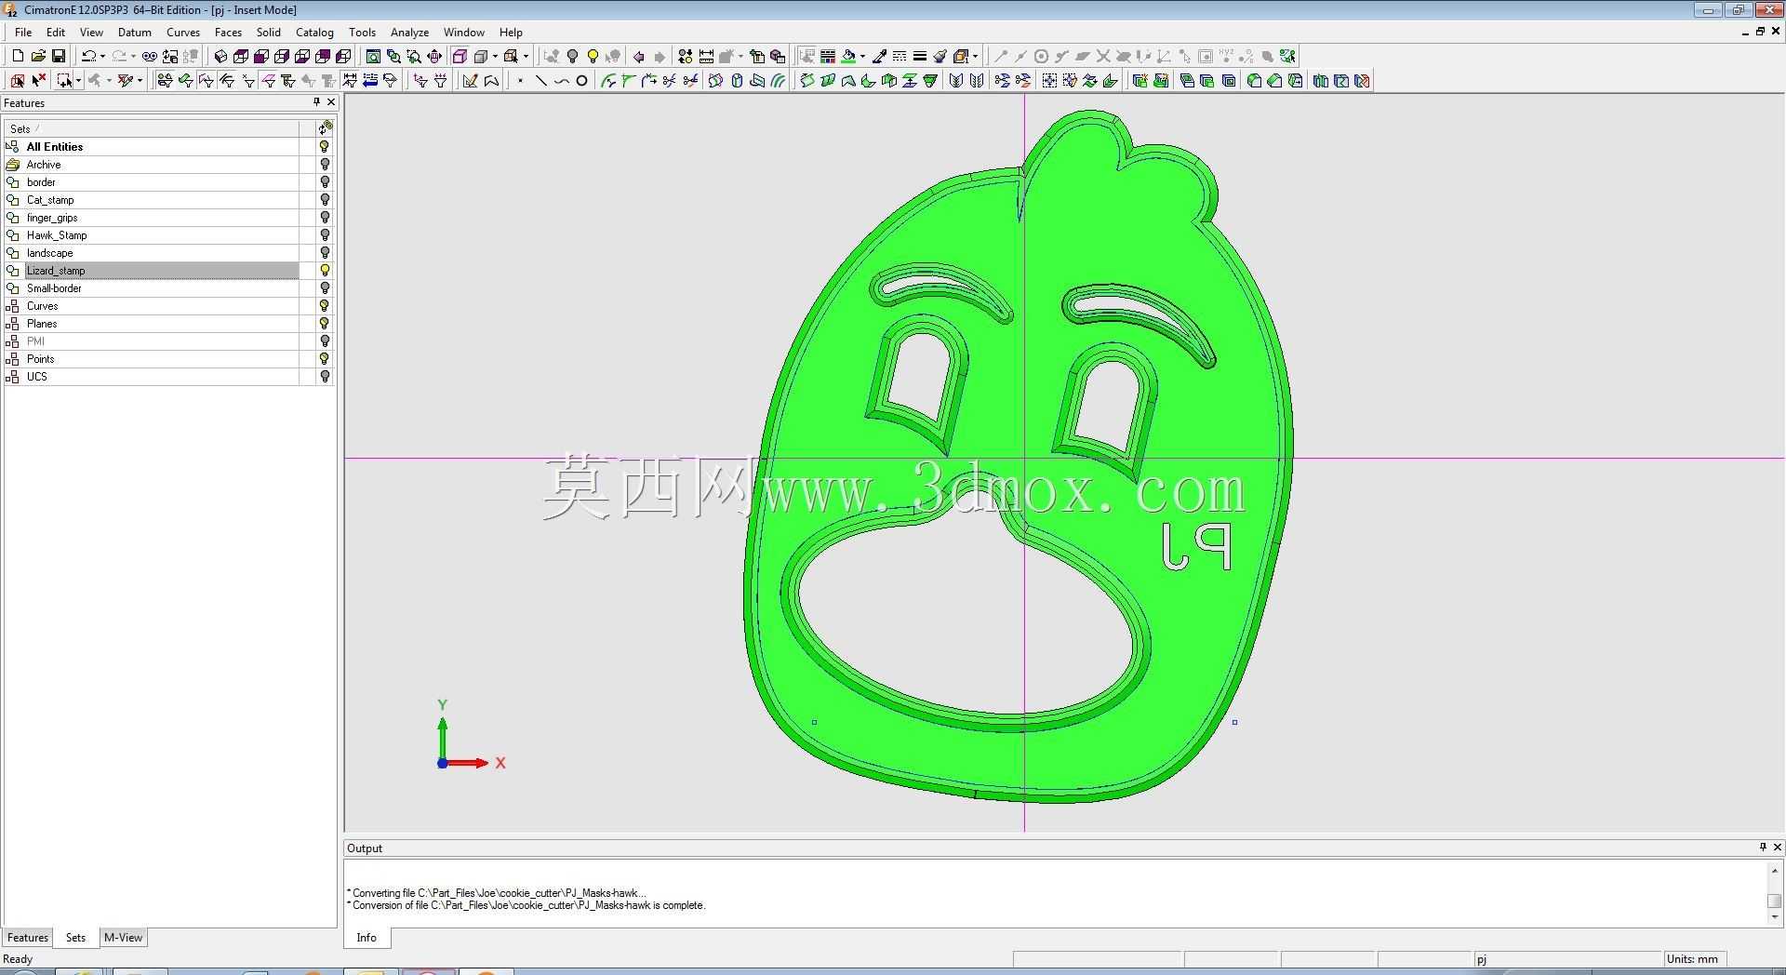Image resolution: width=1786 pixels, height=975 pixels.
Task: Open the Sketcher pencil tool
Action: [x=470, y=81]
